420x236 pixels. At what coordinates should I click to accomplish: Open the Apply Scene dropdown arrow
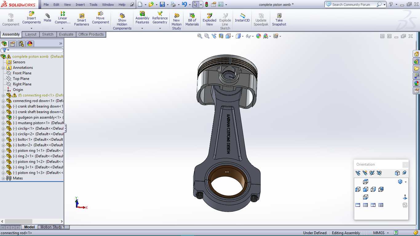[x=270, y=36]
